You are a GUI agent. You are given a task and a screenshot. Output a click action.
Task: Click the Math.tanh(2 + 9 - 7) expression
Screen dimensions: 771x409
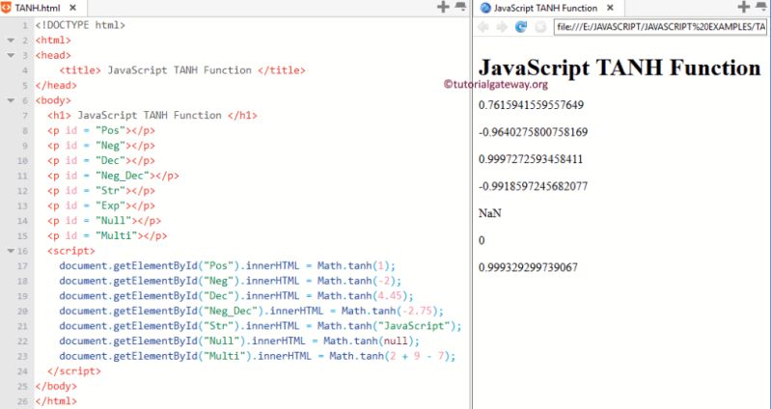390,356
